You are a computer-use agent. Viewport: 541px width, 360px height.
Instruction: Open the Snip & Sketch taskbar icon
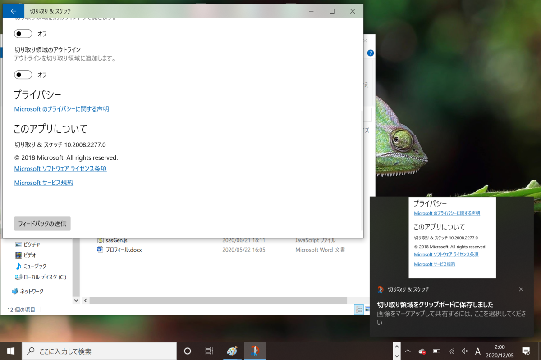(255, 351)
